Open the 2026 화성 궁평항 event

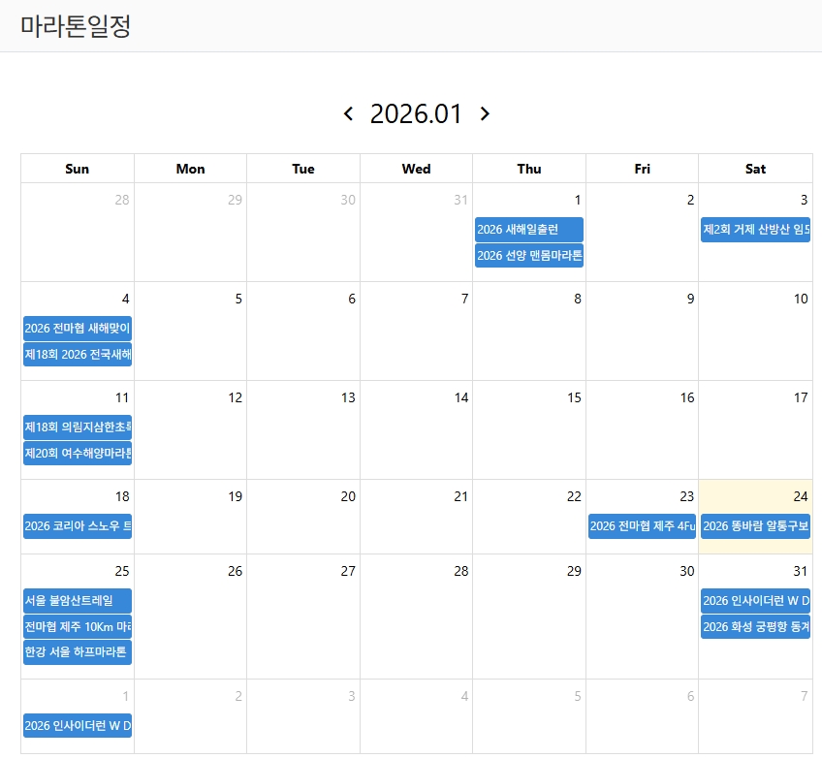click(x=755, y=627)
